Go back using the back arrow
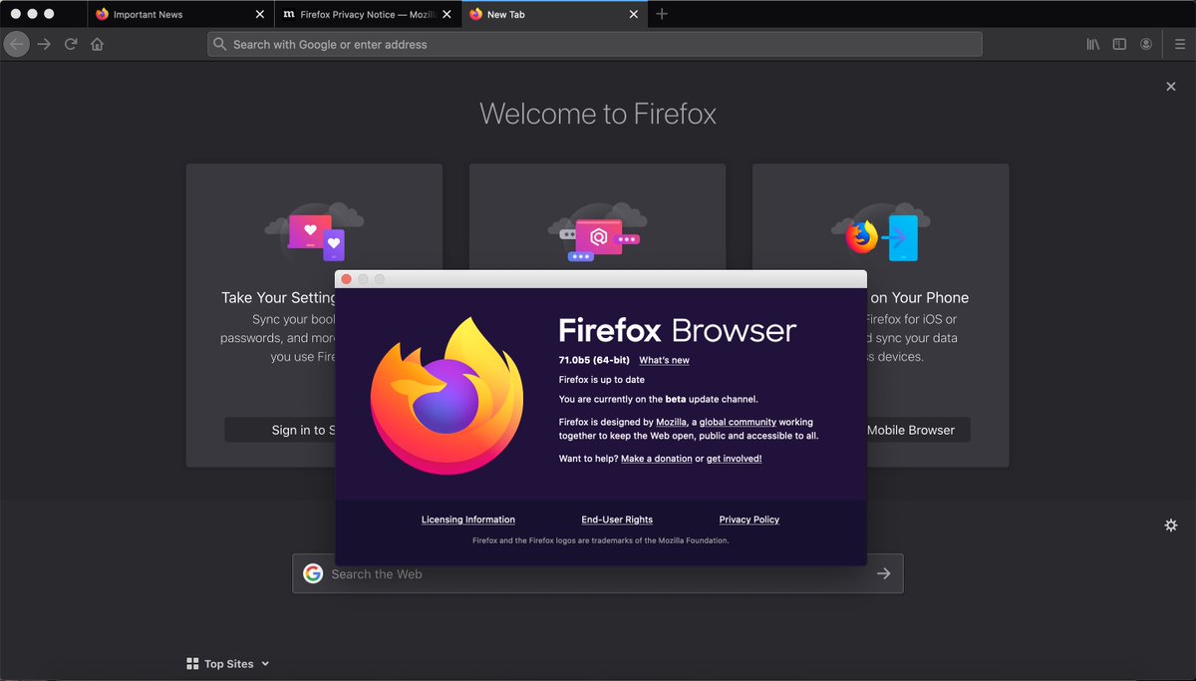This screenshot has height=681, width=1196. tap(16, 44)
